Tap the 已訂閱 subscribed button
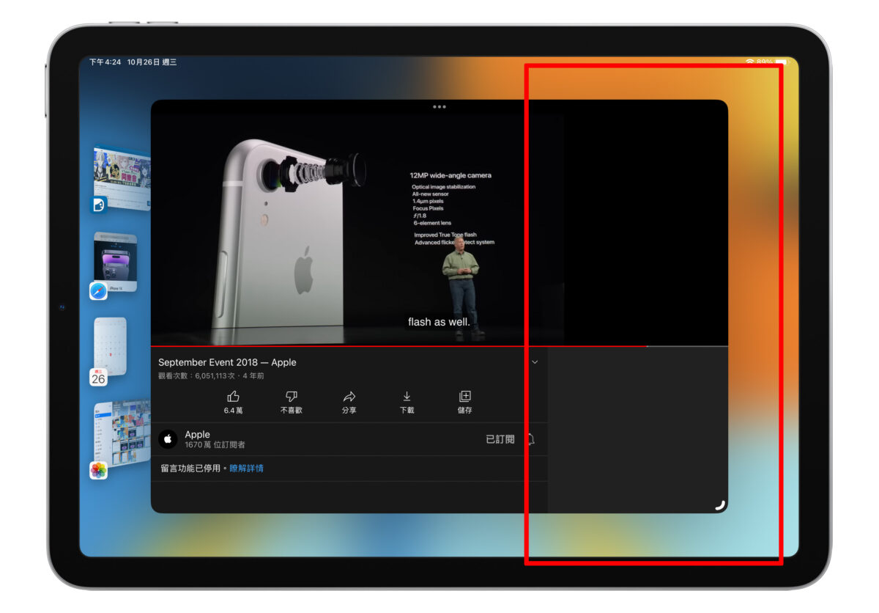The image size is (879, 613). [x=500, y=439]
